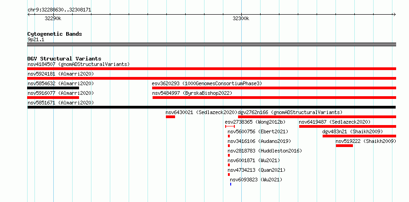Select the nsv519222 red variant bar

click(344, 146)
